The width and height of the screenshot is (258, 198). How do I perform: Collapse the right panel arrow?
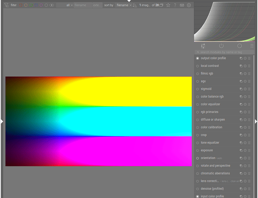coord(256,121)
